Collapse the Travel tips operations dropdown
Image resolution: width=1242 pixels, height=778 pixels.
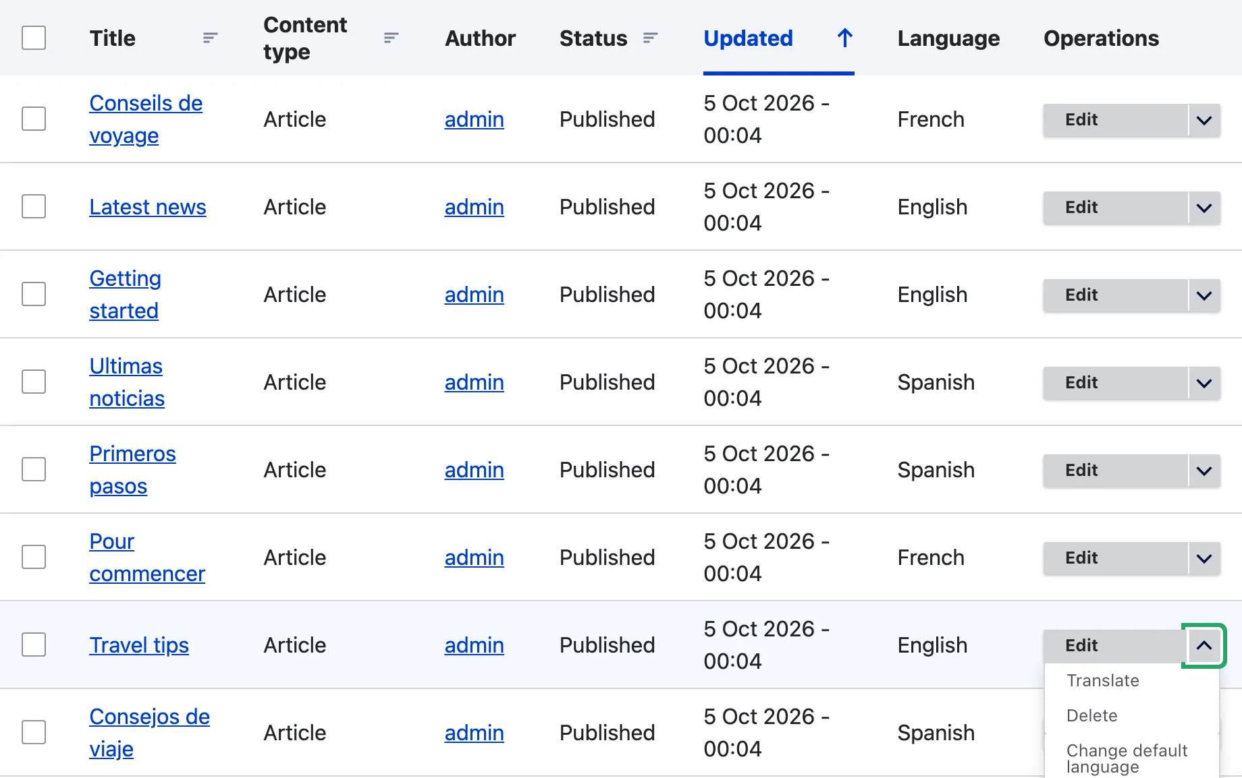click(x=1204, y=646)
